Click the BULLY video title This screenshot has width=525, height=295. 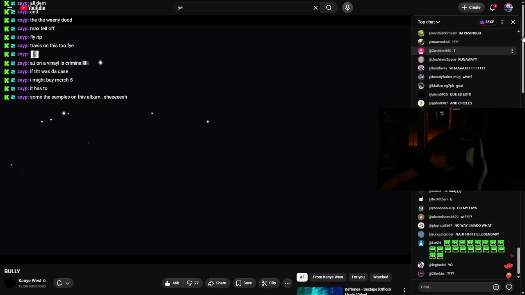[12, 271]
